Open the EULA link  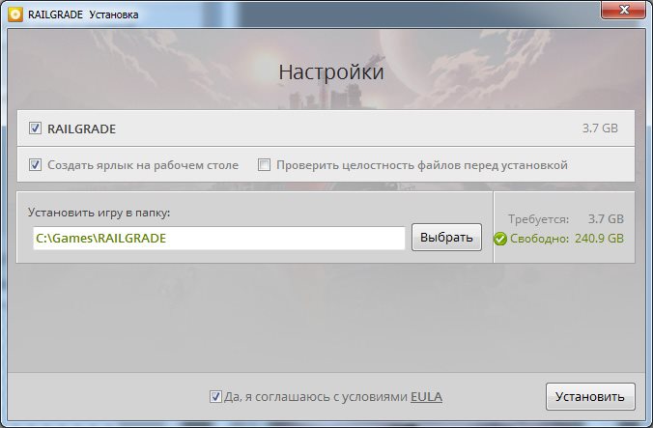click(426, 397)
